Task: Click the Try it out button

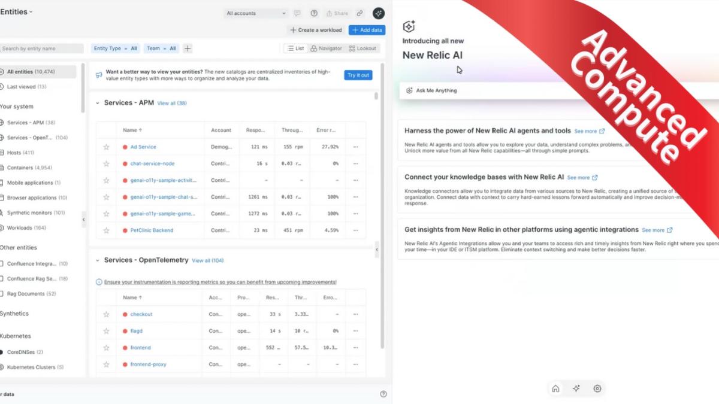Action: click(358, 75)
